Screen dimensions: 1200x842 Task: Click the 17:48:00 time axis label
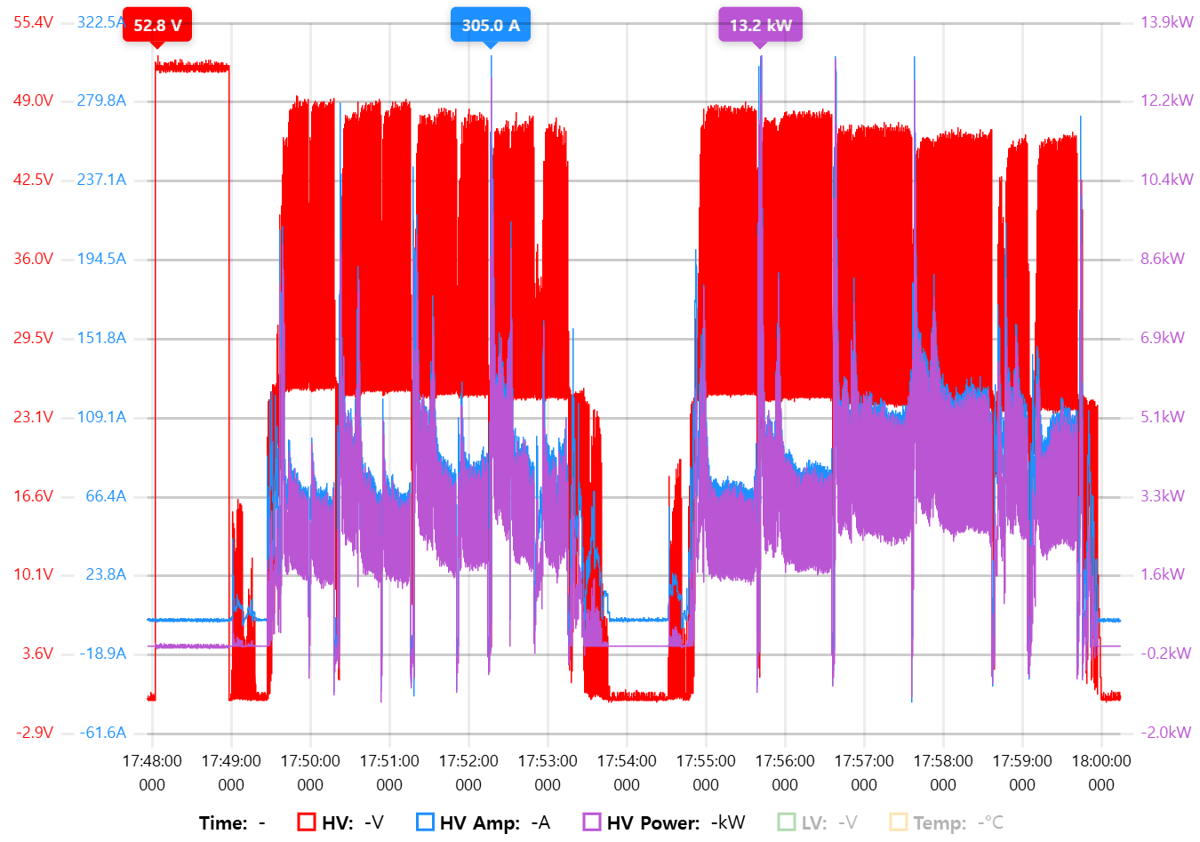pos(152,762)
